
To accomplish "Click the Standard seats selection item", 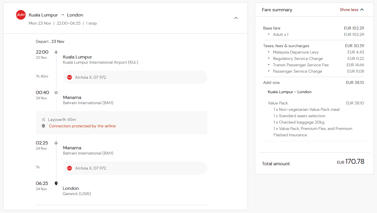I will (x=299, y=116).
